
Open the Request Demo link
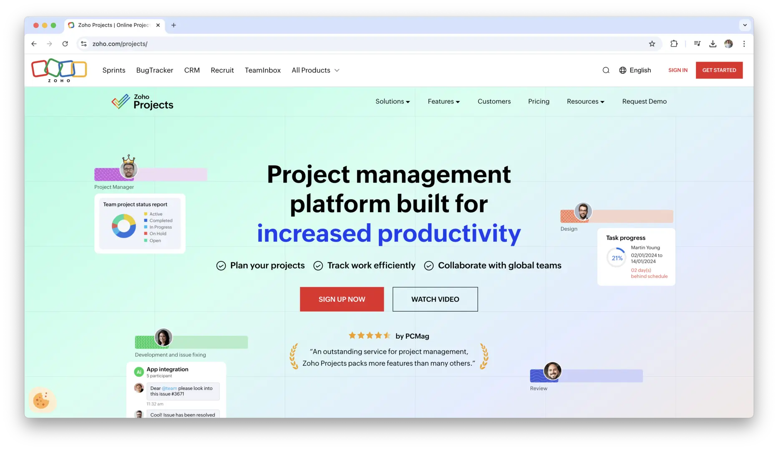point(644,101)
